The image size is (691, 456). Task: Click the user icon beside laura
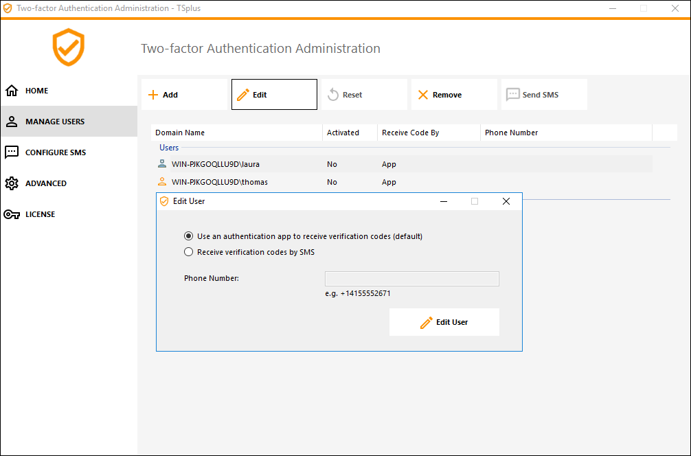[x=162, y=164]
